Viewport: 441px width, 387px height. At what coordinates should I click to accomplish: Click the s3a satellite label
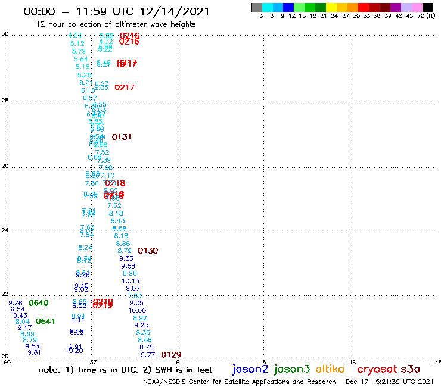[410, 369]
